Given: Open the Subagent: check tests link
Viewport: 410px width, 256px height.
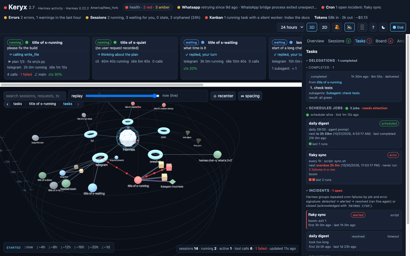Looking at the screenshot, I should [x=343, y=93].
